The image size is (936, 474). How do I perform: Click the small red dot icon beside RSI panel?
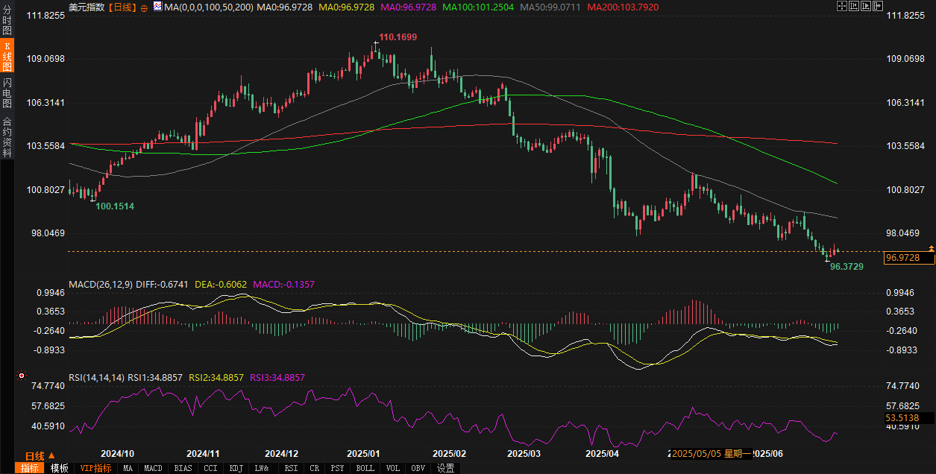point(22,376)
